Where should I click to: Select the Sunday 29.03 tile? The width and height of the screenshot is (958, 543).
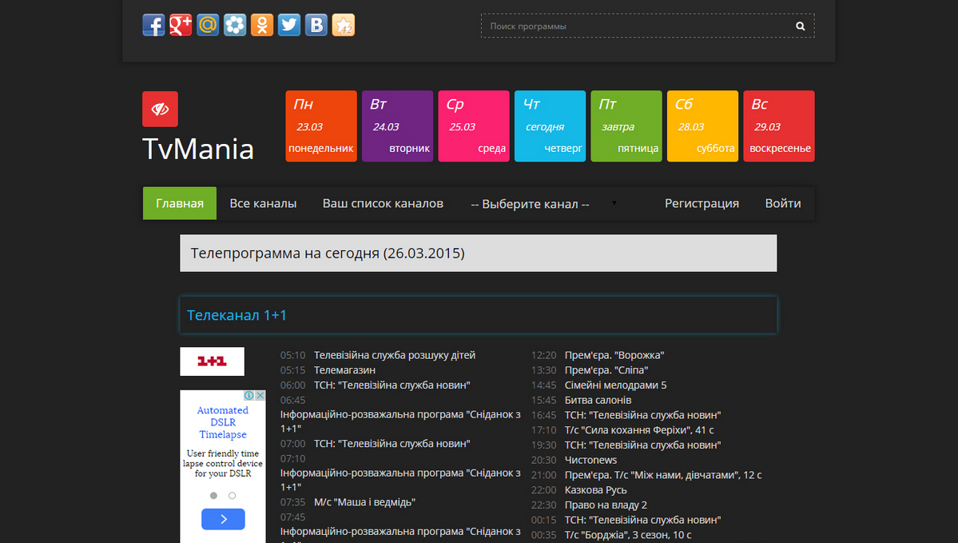(779, 126)
